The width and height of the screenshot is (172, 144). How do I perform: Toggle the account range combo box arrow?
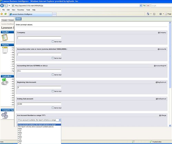(x=60, y=120)
